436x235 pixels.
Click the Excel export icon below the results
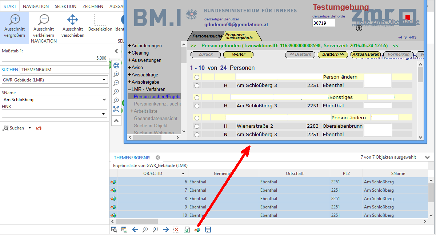tap(187, 230)
